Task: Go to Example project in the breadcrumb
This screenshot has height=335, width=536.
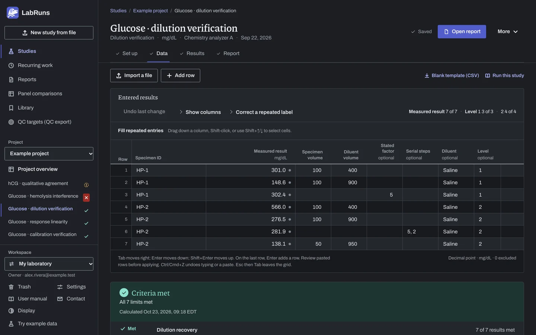Action: coord(150,11)
